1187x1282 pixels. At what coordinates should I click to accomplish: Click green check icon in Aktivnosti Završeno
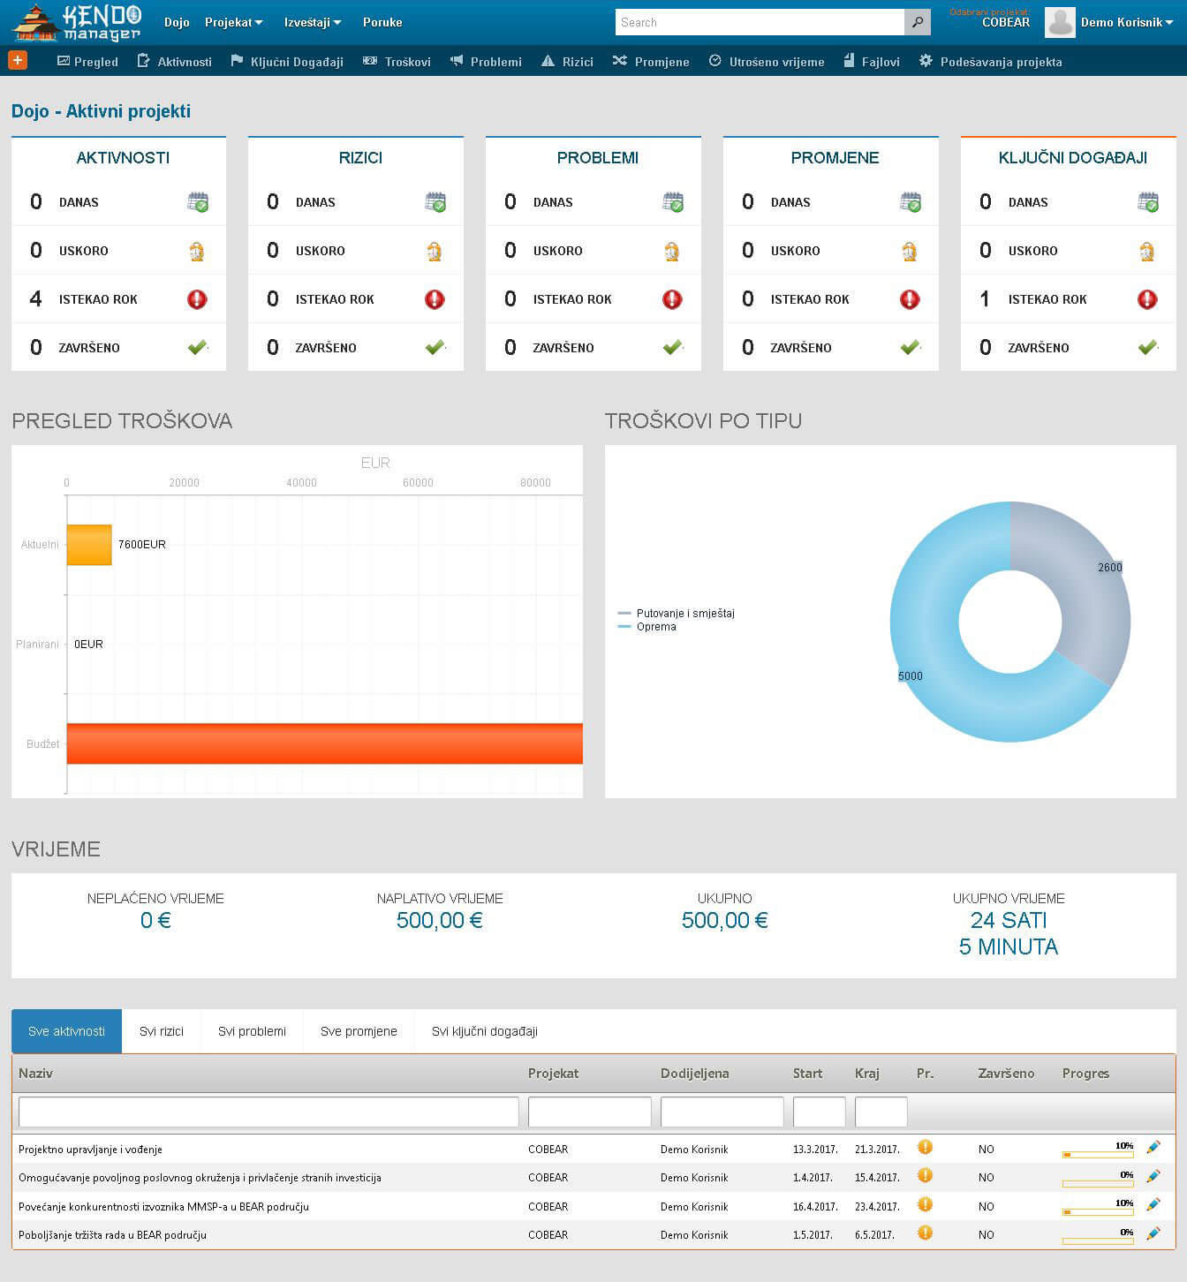(198, 347)
